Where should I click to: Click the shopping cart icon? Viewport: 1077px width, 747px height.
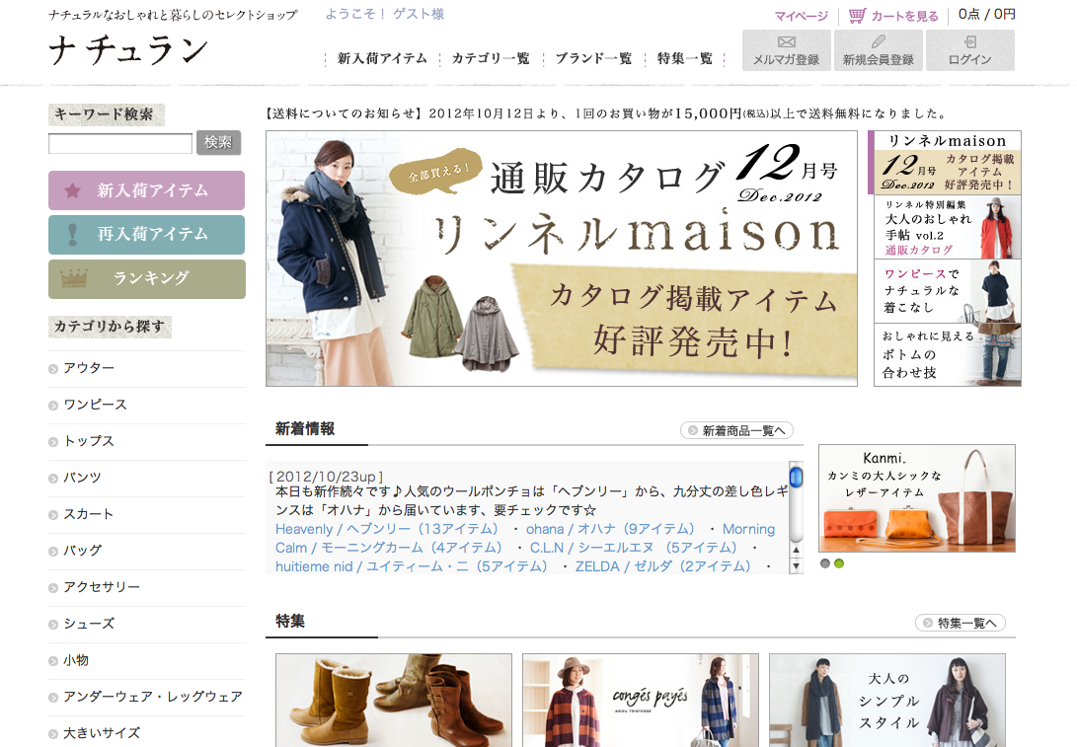click(857, 15)
